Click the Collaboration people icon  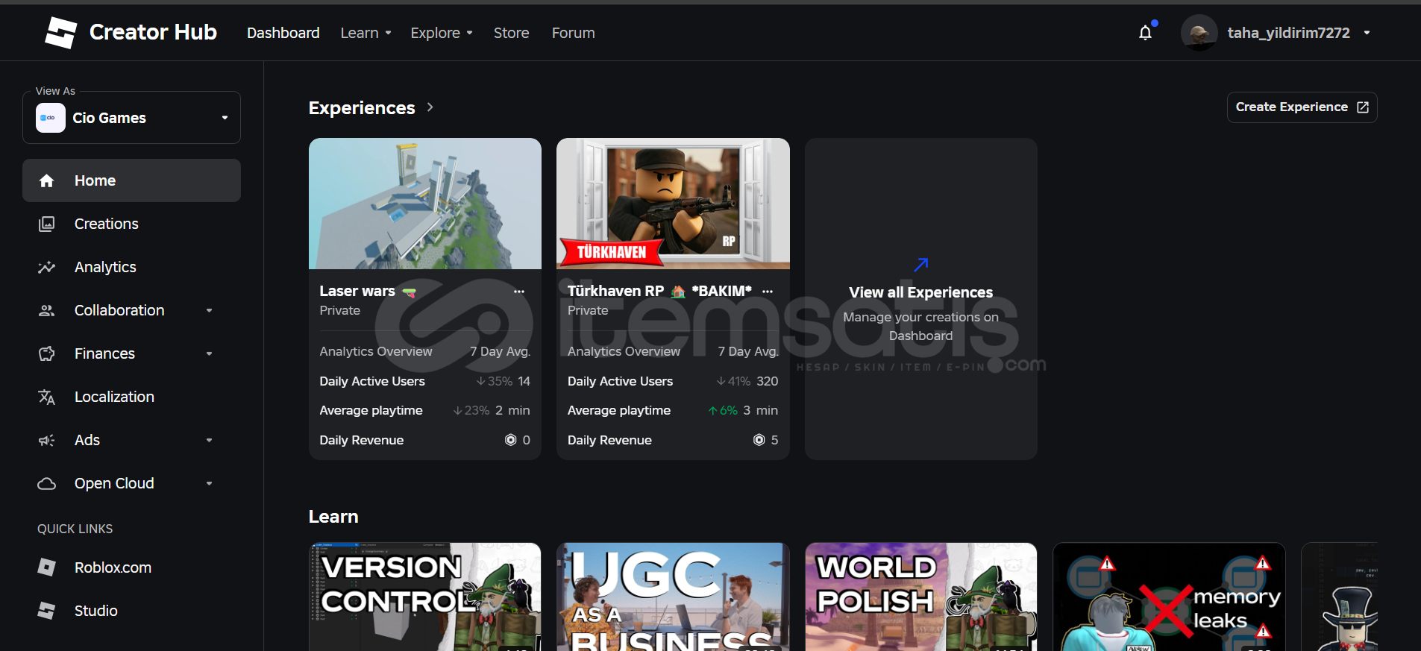46,310
